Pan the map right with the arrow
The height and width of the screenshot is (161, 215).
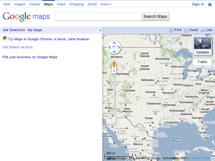tap(119, 47)
